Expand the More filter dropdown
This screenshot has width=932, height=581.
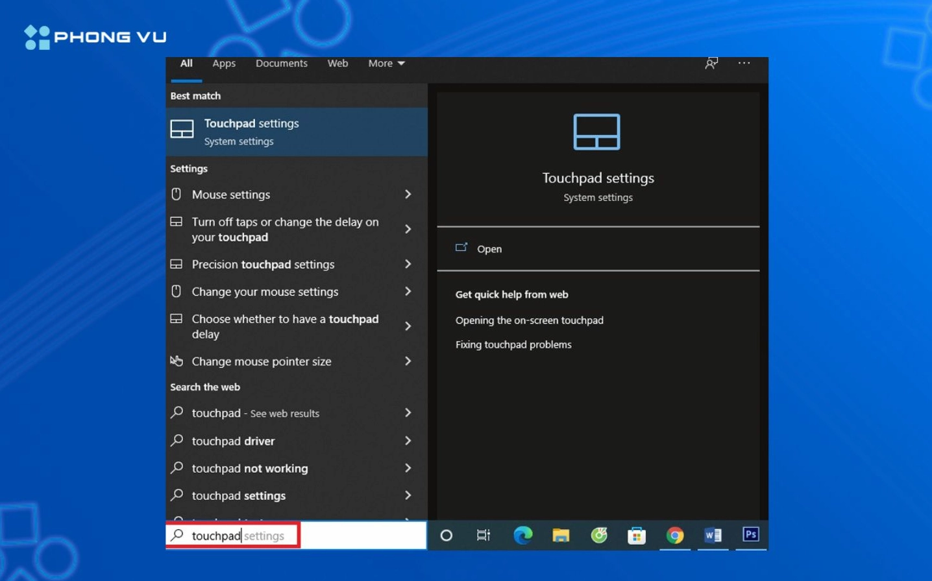coord(386,63)
